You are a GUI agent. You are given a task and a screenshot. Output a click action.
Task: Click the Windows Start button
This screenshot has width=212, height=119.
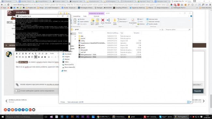(x=2, y=117)
